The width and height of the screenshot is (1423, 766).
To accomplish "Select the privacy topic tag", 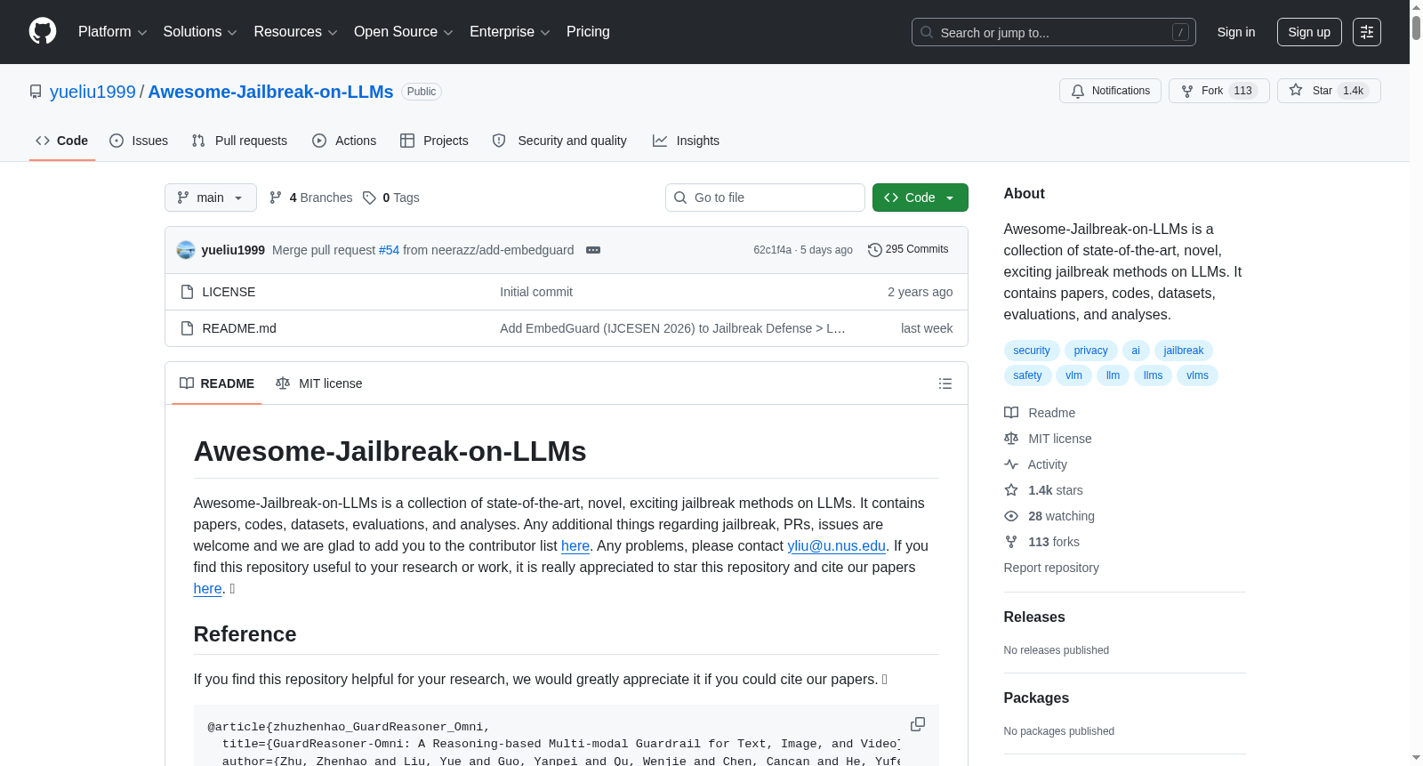I will click(1090, 351).
